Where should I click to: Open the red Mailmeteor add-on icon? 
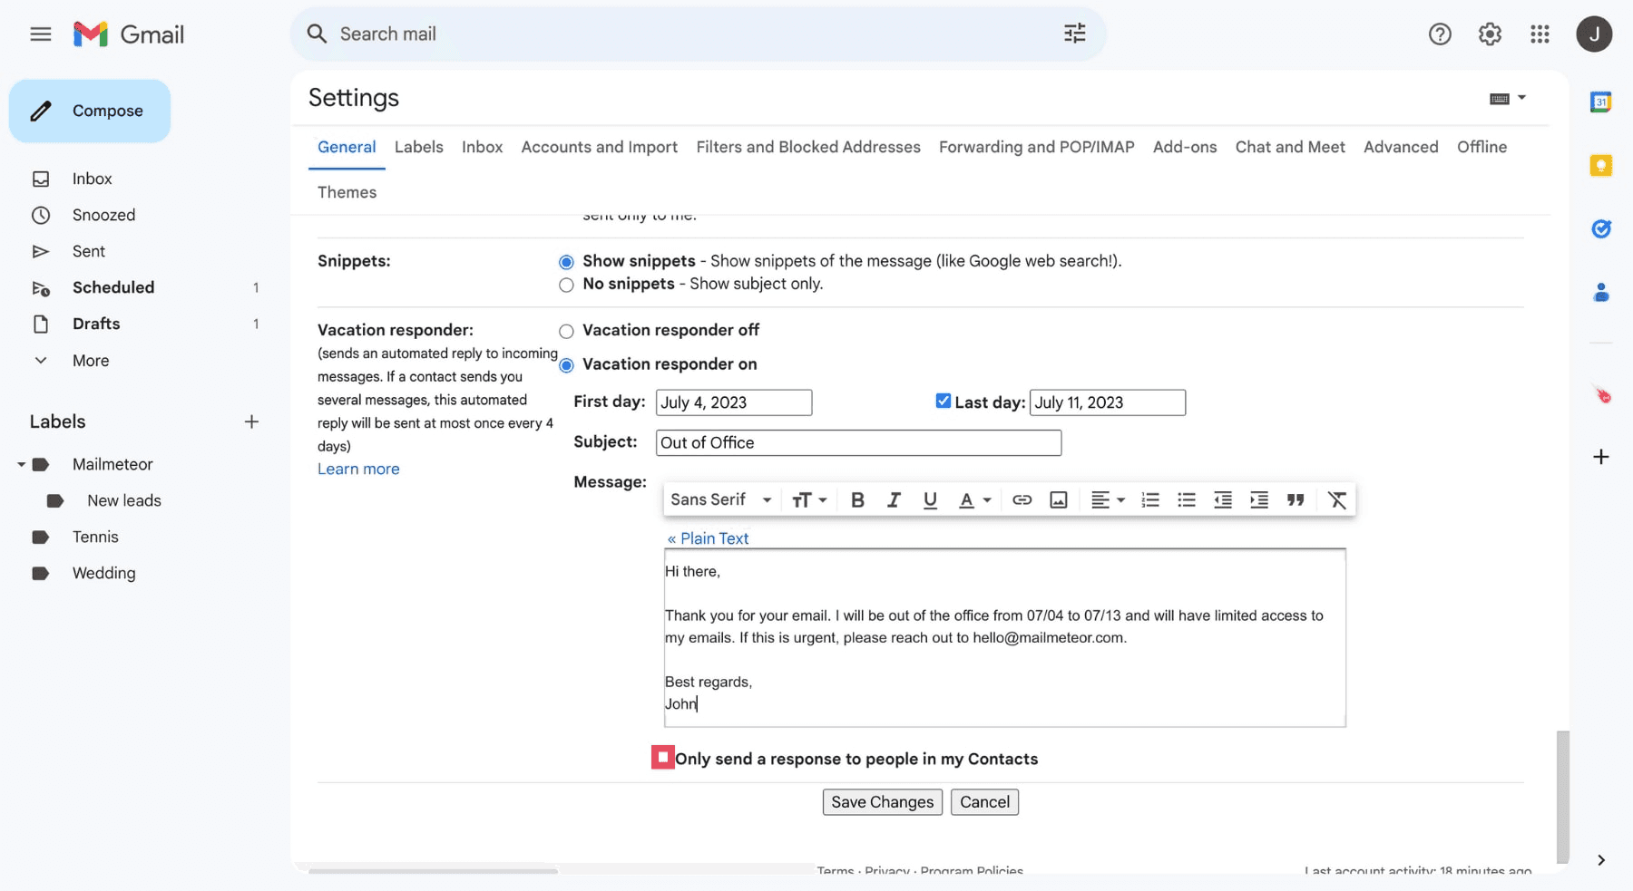(x=1602, y=394)
